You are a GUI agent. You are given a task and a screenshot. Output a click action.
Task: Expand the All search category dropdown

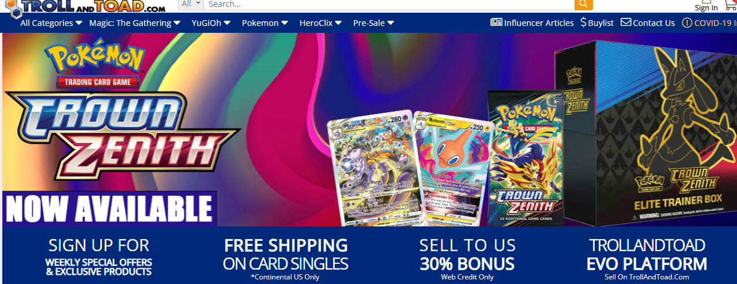(191, 4)
